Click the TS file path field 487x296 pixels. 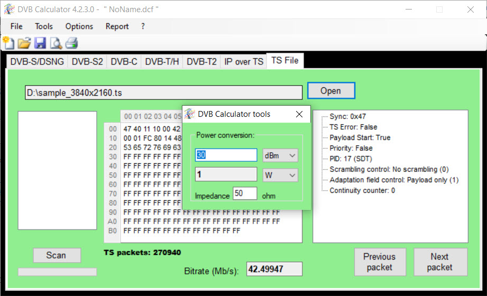point(164,92)
